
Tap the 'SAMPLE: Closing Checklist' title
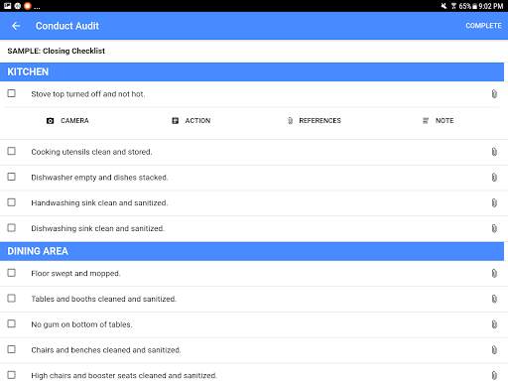click(x=56, y=51)
